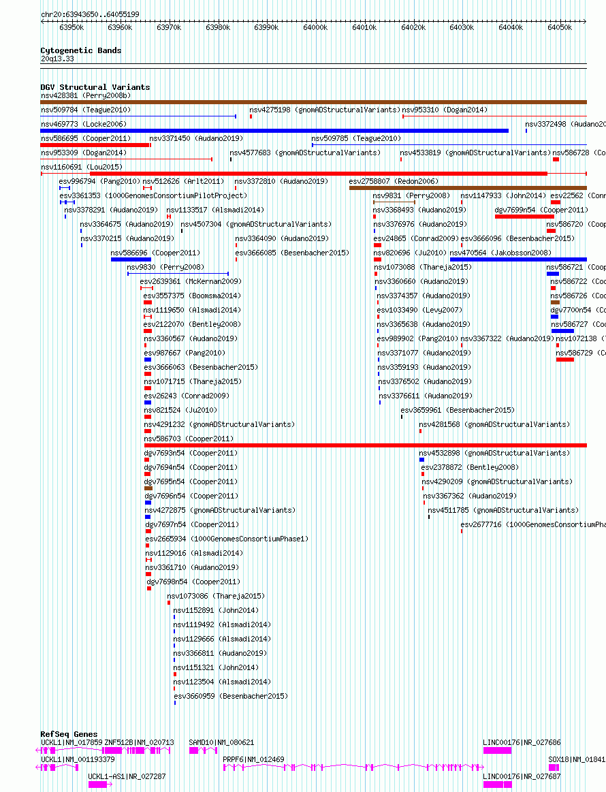Screen dimensions: 606x792
Task: Select the blue nsv469773 Locke2006 bar
Action: tap(274, 131)
